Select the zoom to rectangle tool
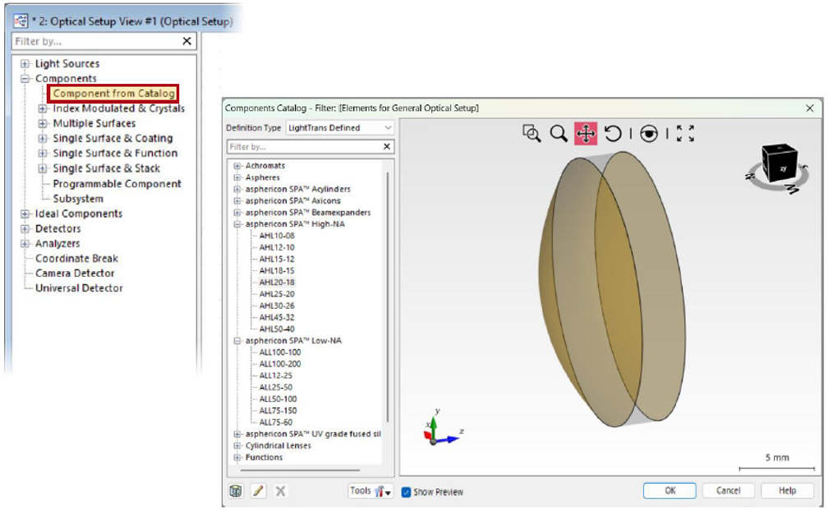The width and height of the screenshot is (829, 511). point(532,133)
